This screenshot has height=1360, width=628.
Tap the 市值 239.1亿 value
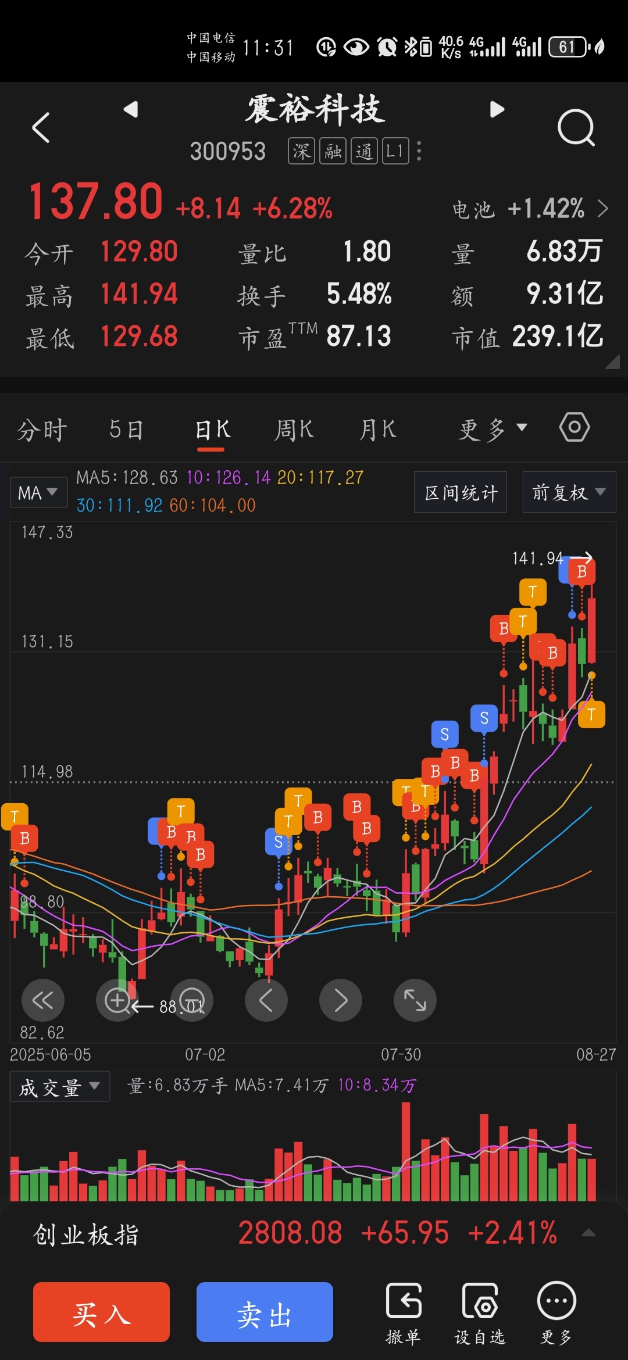[x=558, y=336]
